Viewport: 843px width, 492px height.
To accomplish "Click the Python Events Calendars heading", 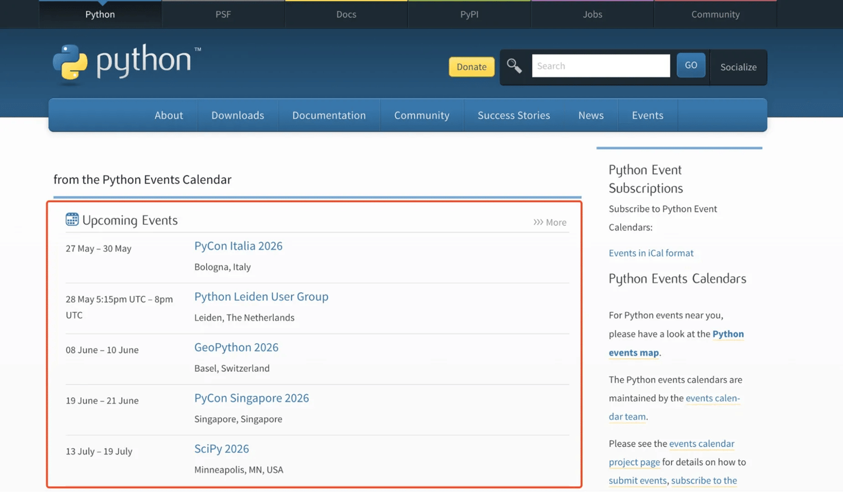I will (677, 278).
